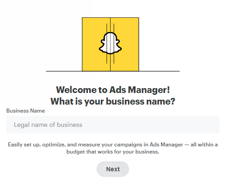Click the word "Manager!" in the title
This screenshot has width=231, height=182.
(149, 90)
